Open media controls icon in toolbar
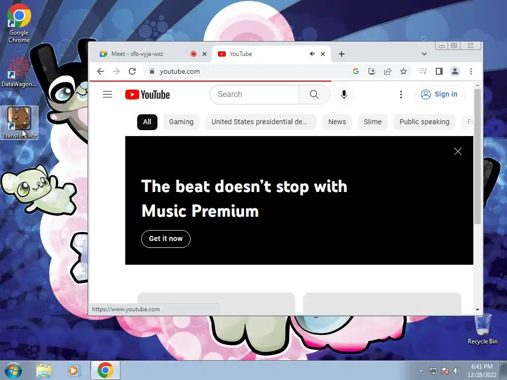The height and width of the screenshot is (380, 507). [423, 71]
